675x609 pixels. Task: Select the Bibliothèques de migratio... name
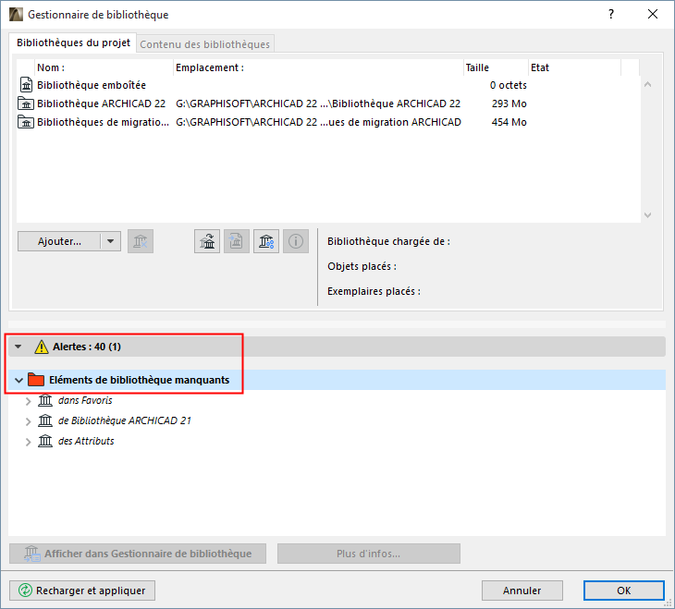click(x=103, y=122)
